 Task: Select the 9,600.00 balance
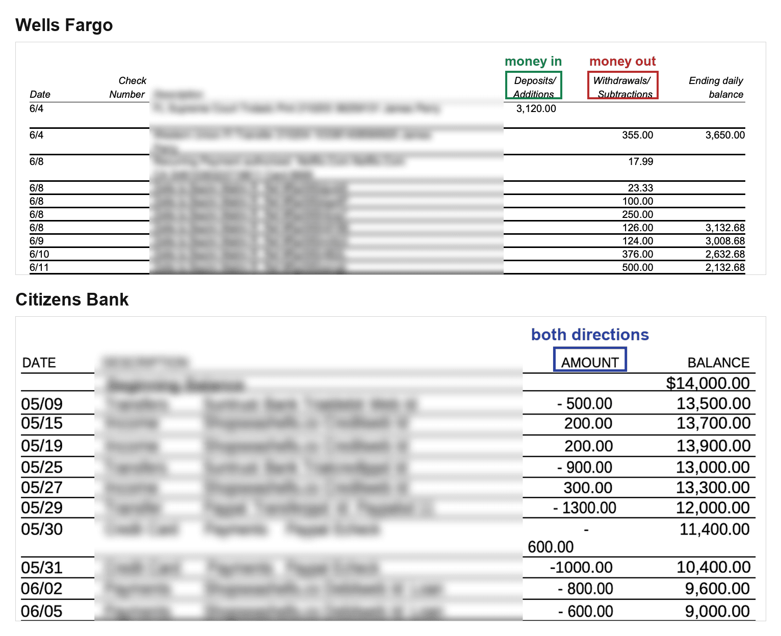pyautogui.click(x=717, y=589)
